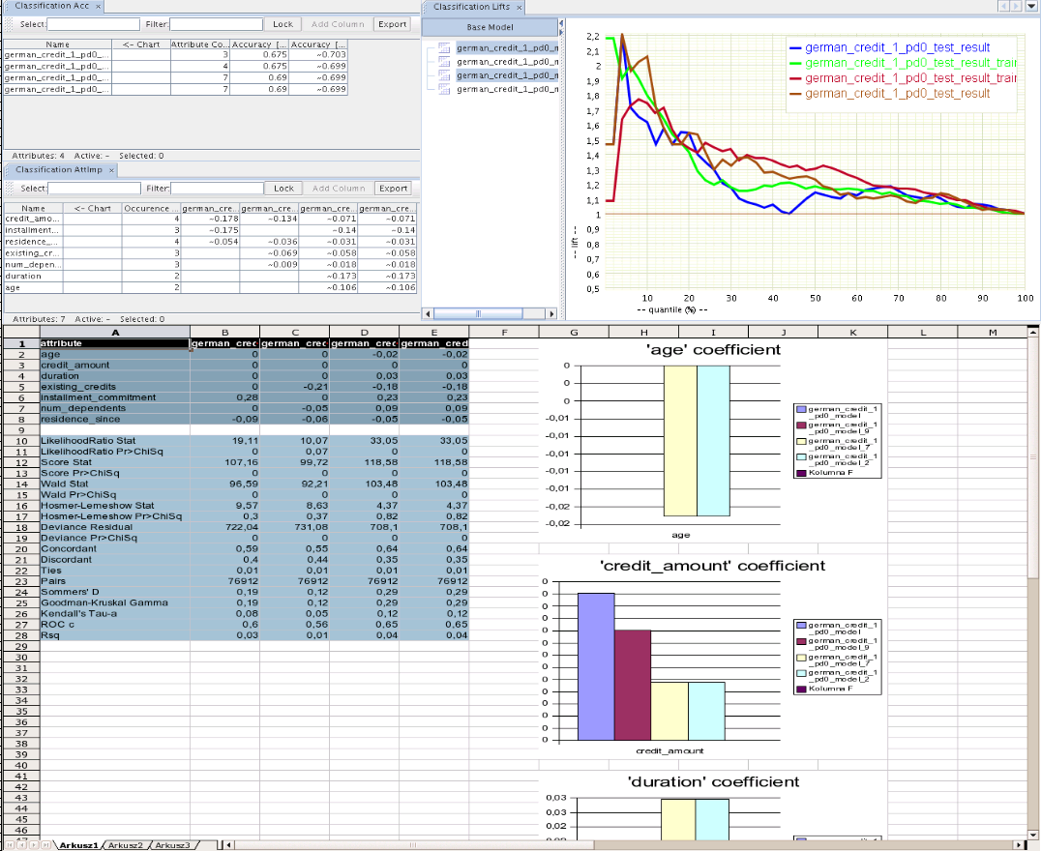Close the Classification AttImp tab

tap(111, 170)
